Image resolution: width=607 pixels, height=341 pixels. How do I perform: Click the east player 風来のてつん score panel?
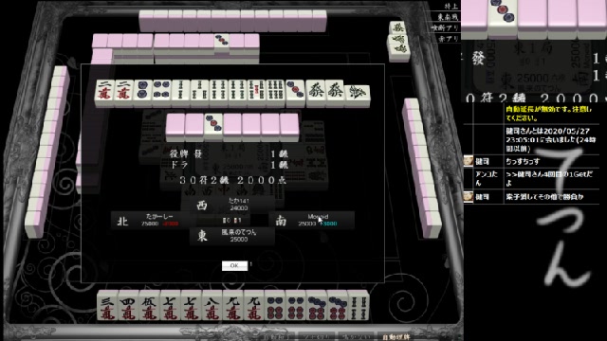click(x=231, y=236)
